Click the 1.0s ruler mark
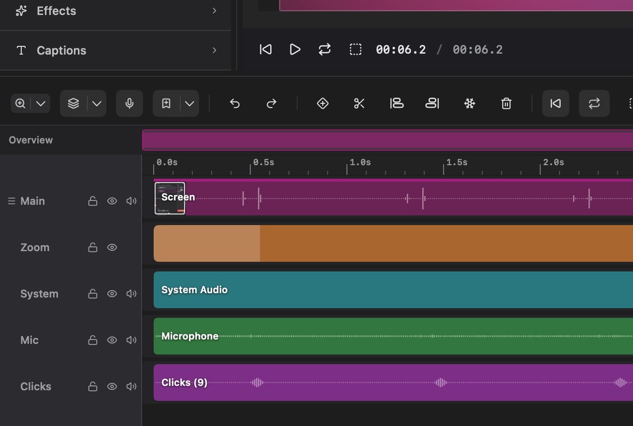Image resolution: width=633 pixels, height=426 pixels. coord(360,162)
